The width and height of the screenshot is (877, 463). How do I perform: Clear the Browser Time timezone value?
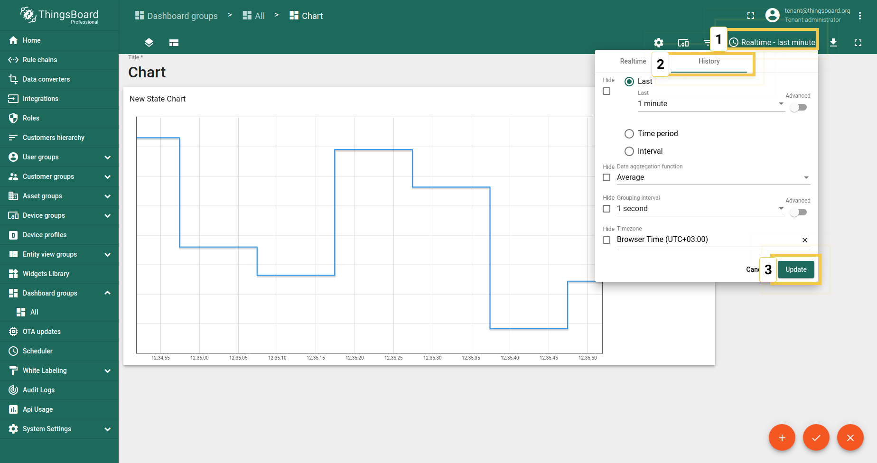(x=805, y=240)
